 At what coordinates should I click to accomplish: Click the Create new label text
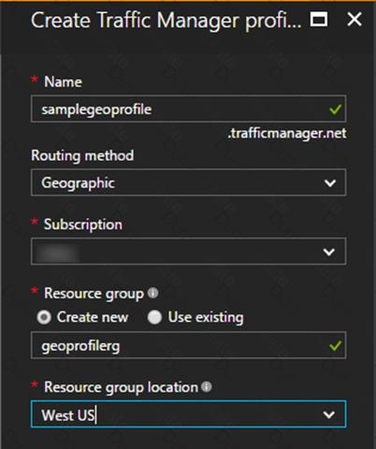click(93, 317)
